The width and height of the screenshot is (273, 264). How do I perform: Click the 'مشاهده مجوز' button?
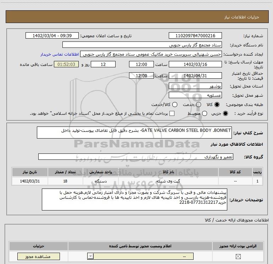coord(39,256)
